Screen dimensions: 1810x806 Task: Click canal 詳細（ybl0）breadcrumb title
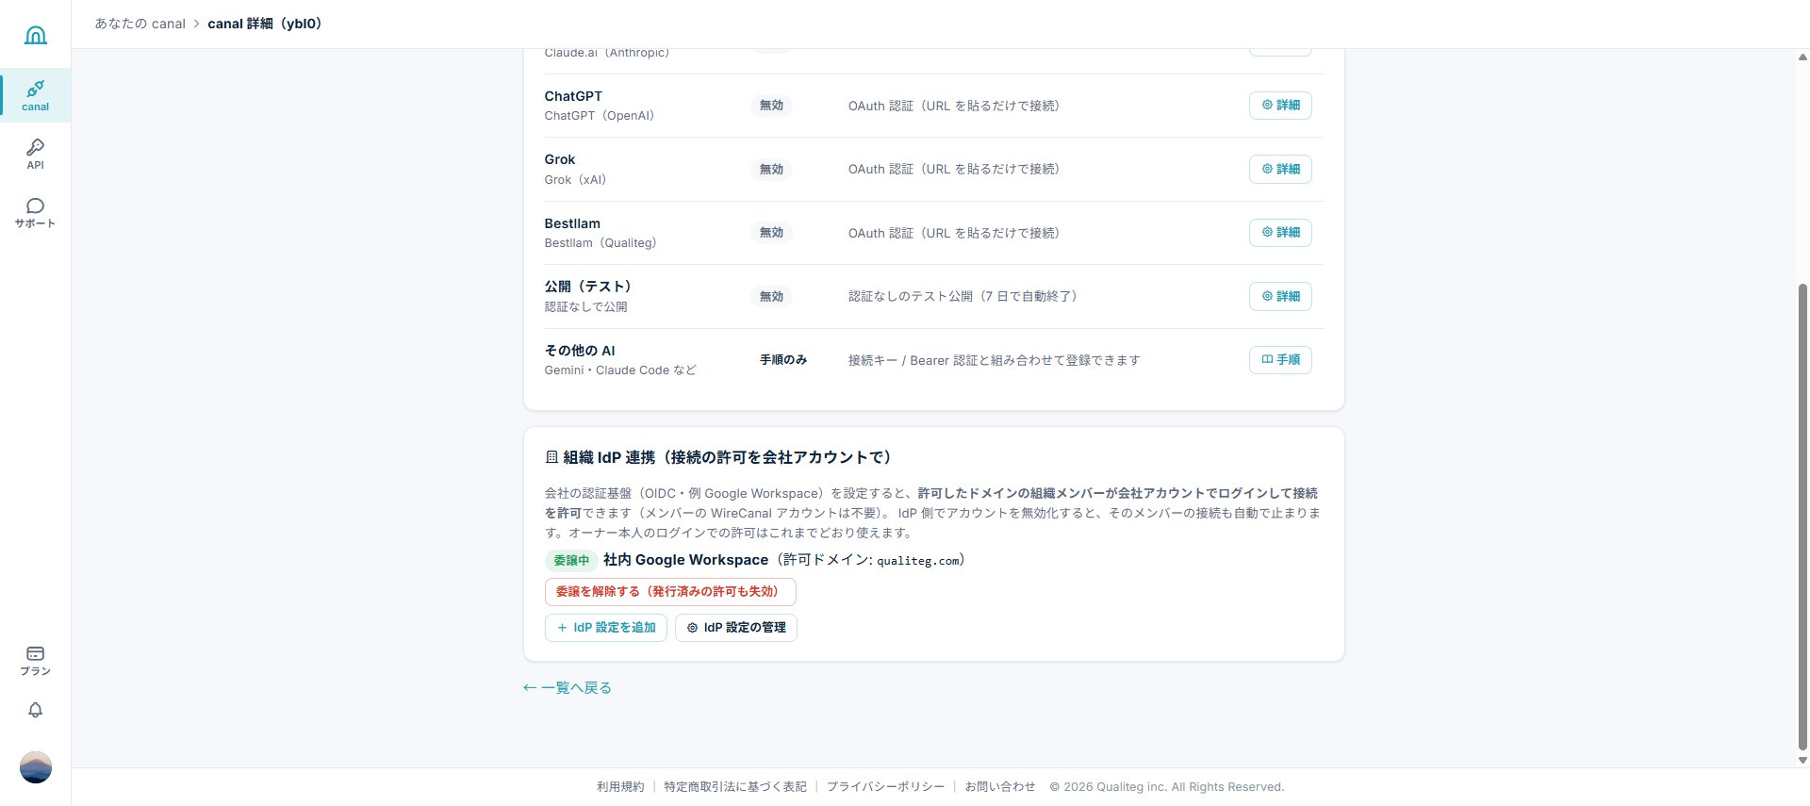[x=265, y=24]
